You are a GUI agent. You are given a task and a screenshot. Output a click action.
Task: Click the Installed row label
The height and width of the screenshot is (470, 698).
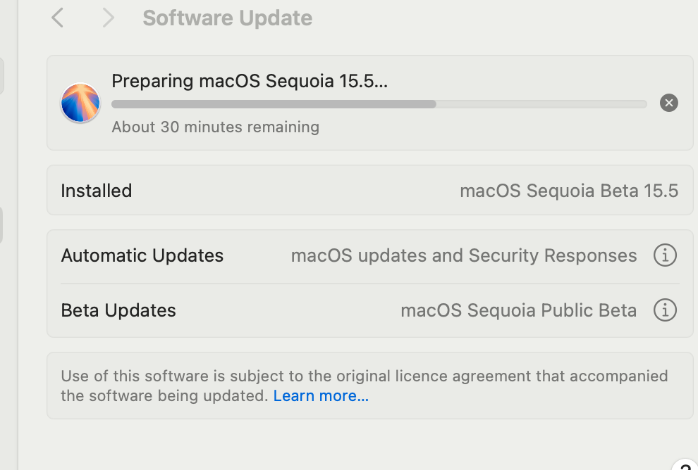point(97,191)
